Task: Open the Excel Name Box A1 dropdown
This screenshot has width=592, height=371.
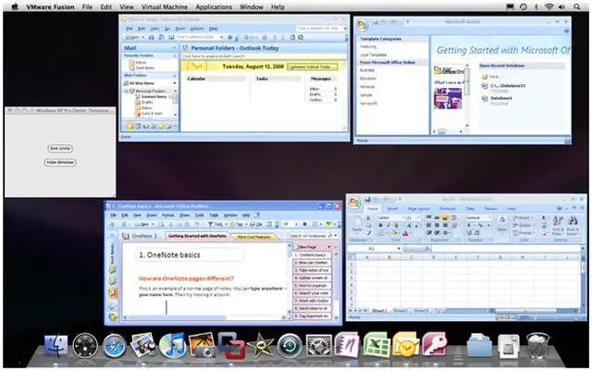Action: [x=399, y=249]
